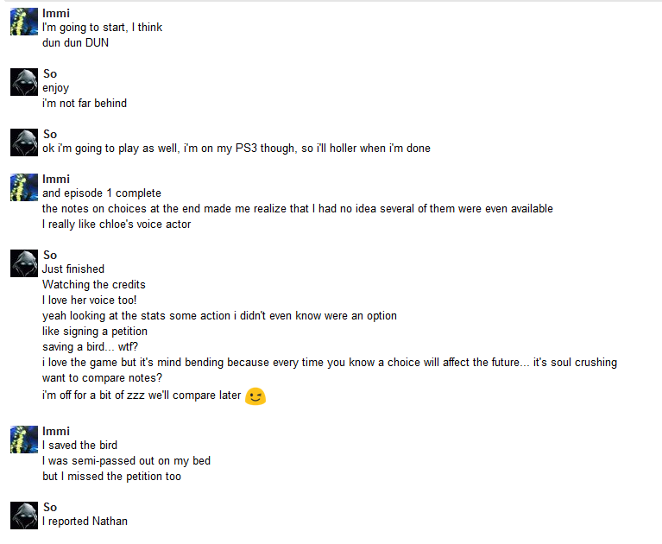Image resolution: width=662 pixels, height=544 pixels.
Task: Click Immi's avatar beside "I saved the bird"
Action: click(x=24, y=440)
